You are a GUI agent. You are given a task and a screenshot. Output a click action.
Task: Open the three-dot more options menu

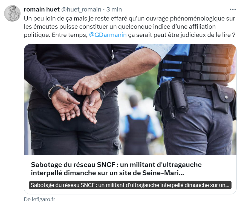[x=233, y=10]
